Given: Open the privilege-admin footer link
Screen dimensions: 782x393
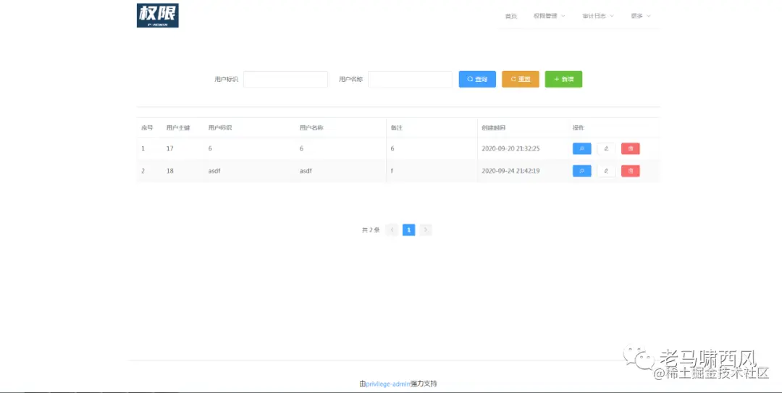Looking at the screenshot, I should tap(388, 384).
